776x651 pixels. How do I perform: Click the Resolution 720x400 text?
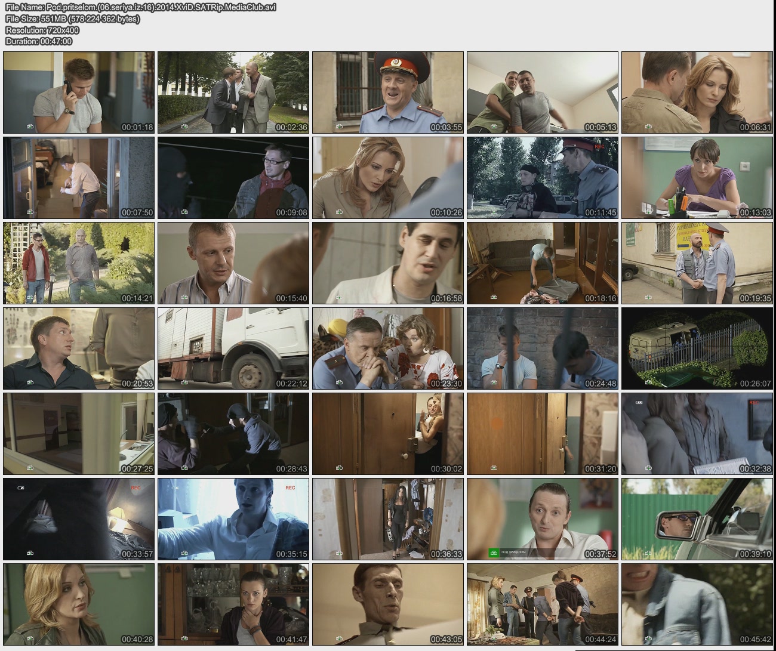coord(42,30)
